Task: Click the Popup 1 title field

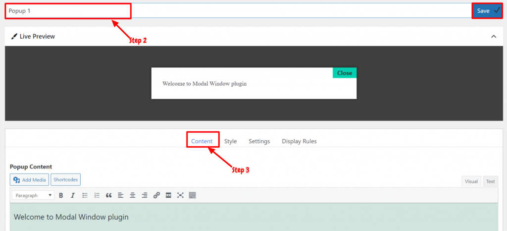Action: [x=239, y=11]
